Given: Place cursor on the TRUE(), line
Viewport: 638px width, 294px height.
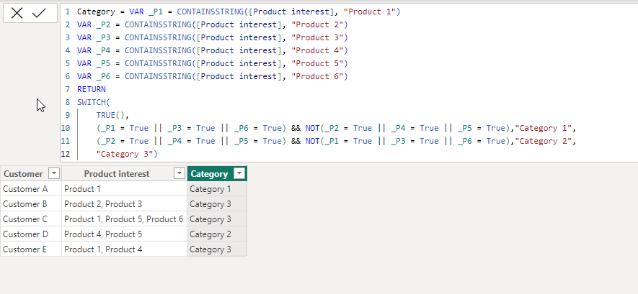Looking at the screenshot, I should point(112,115).
